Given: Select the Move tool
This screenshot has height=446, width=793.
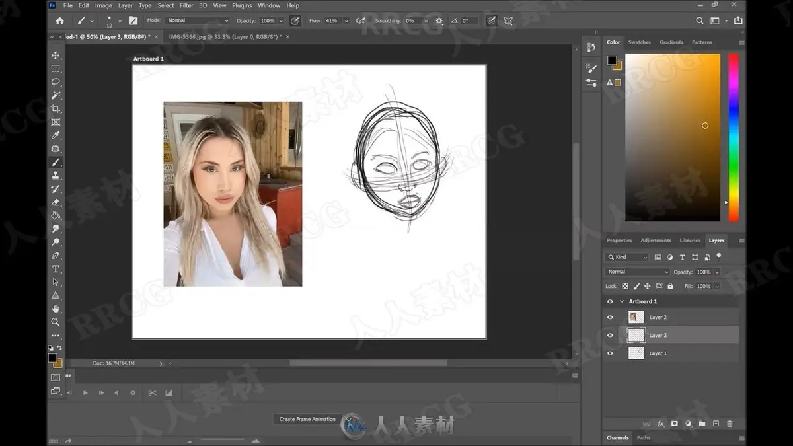Looking at the screenshot, I should click(x=56, y=56).
